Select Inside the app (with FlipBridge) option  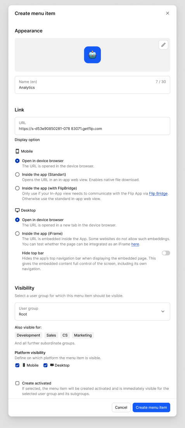(x=17, y=188)
